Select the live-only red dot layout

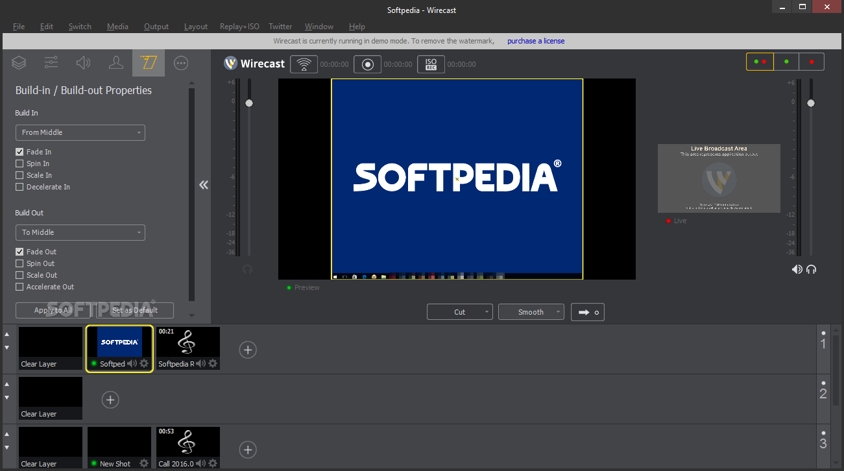pos(812,62)
